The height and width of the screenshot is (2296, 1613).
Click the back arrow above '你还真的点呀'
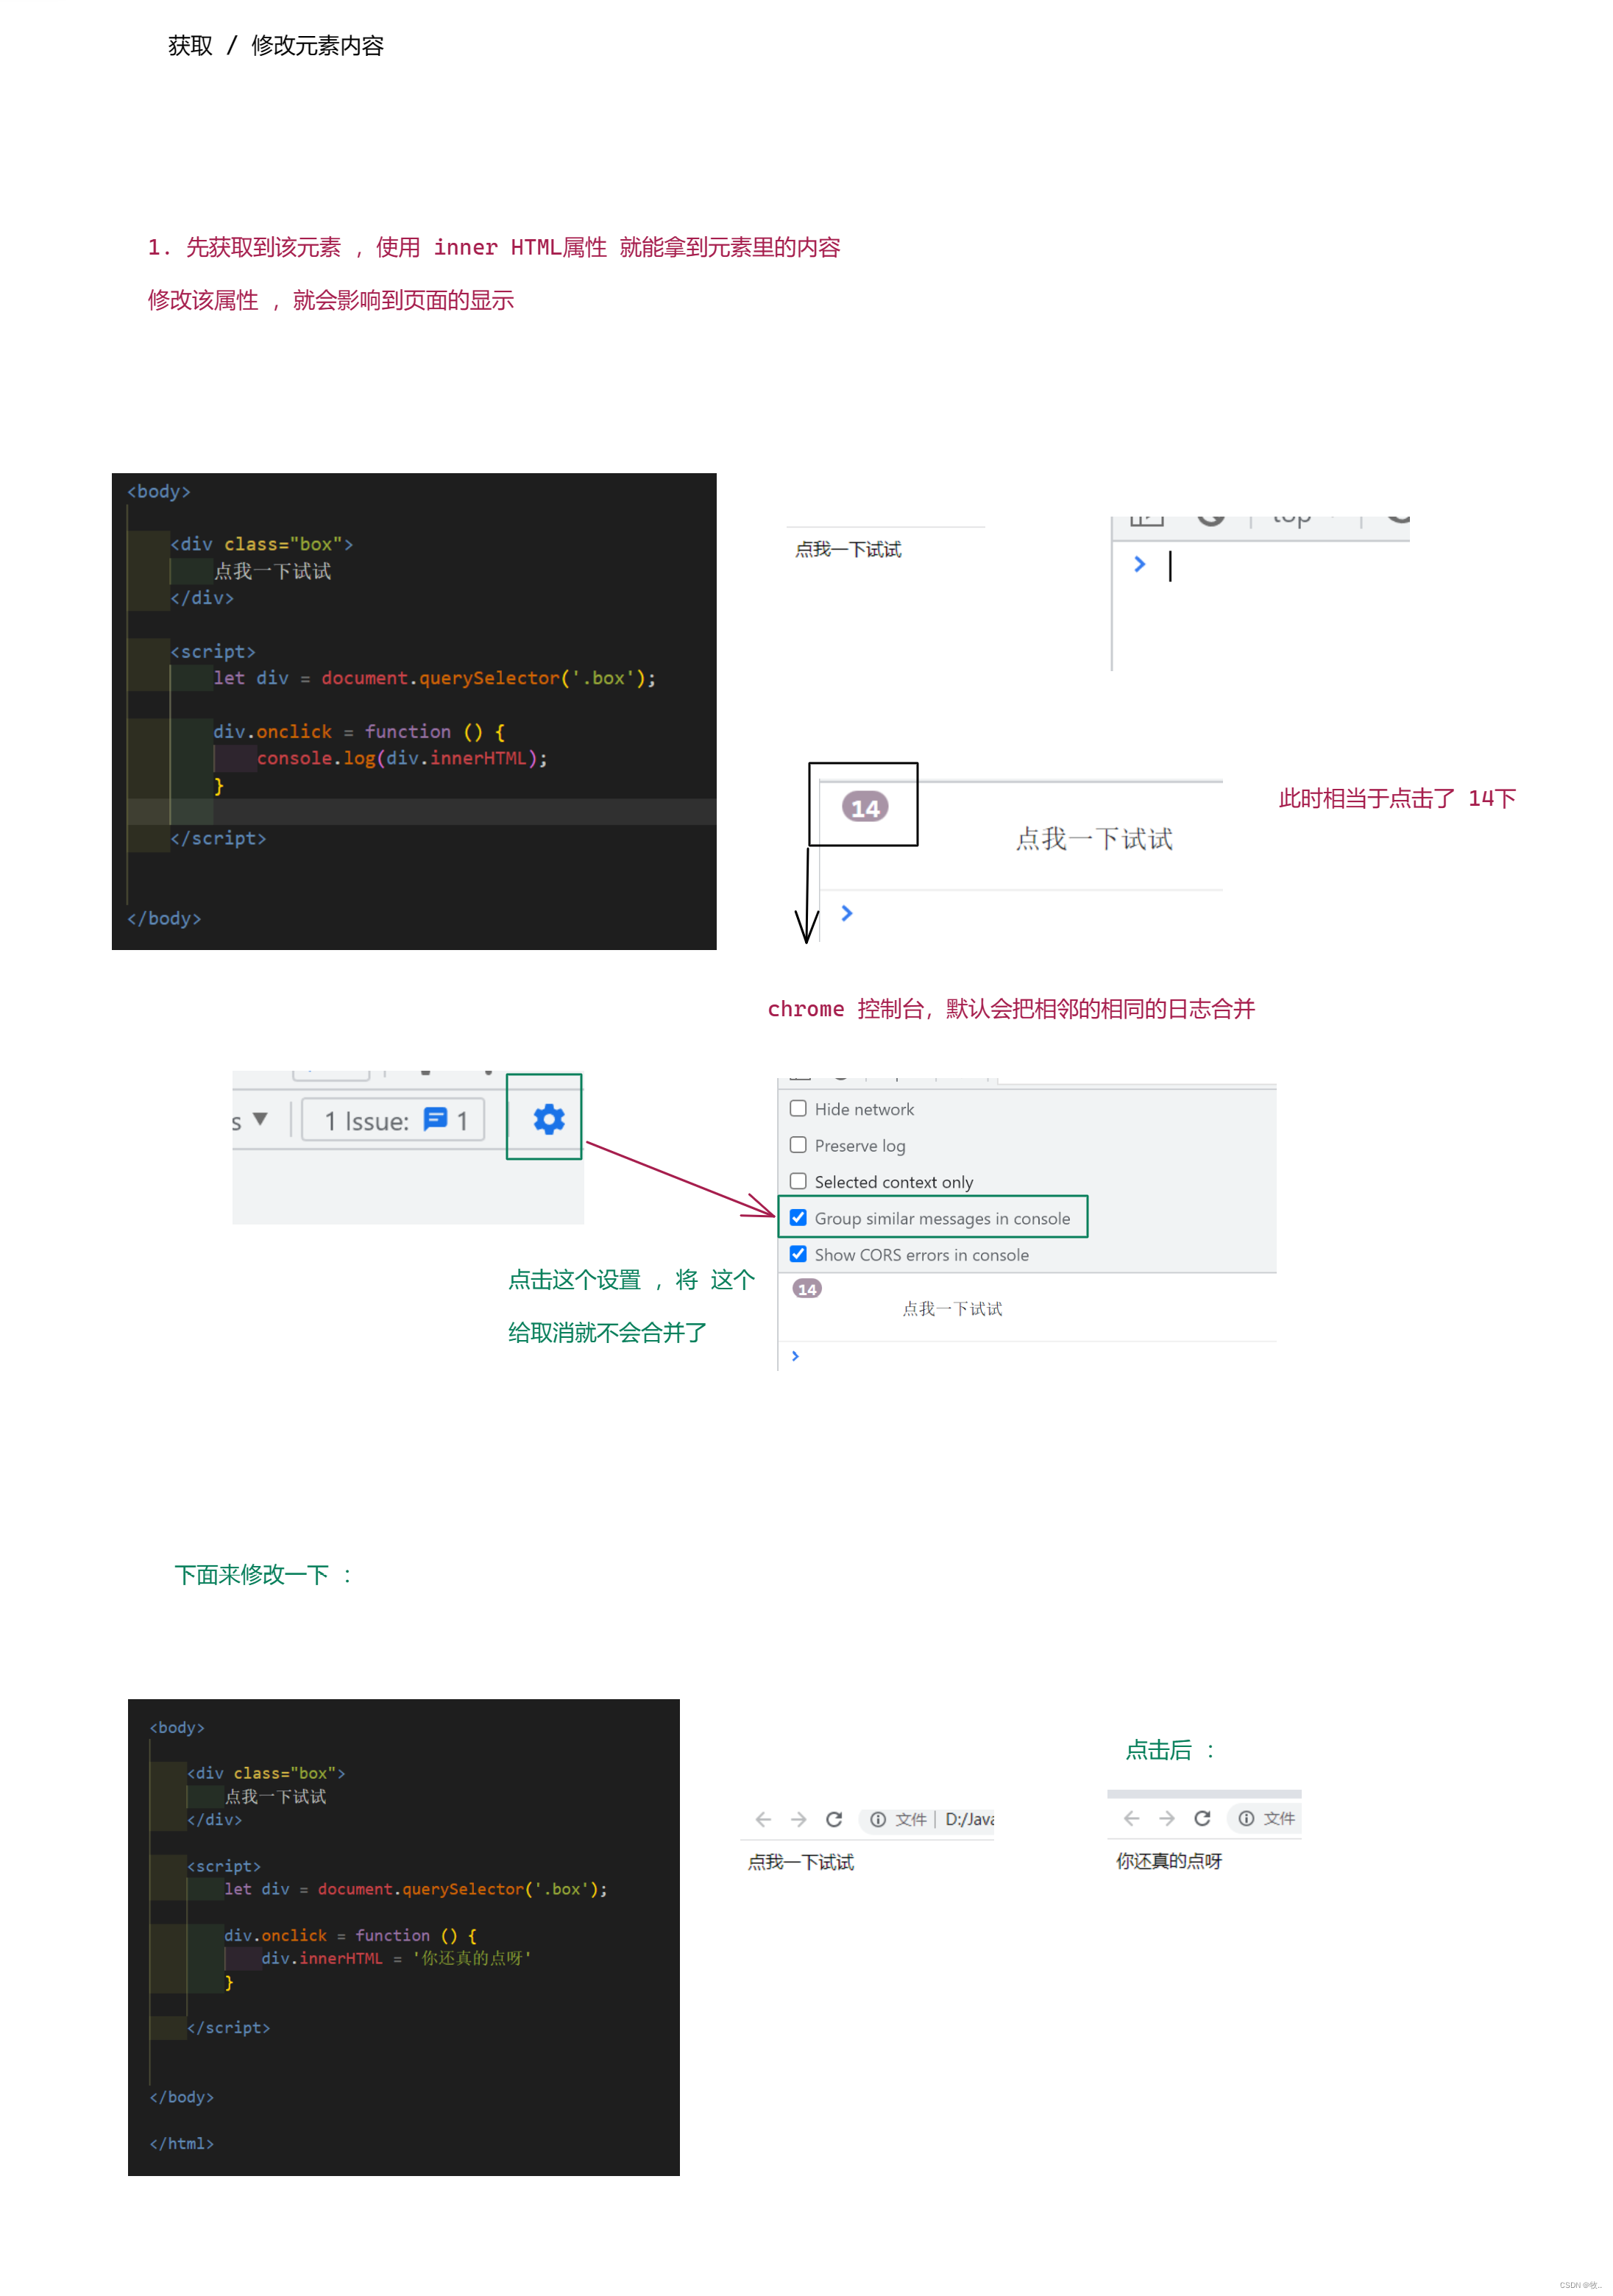click(x=1131, y=1818)
